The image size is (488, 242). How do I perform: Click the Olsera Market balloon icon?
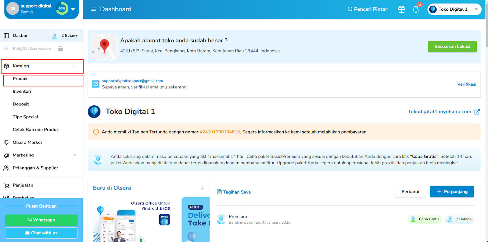pyautogui.click(x=6, y=142)
